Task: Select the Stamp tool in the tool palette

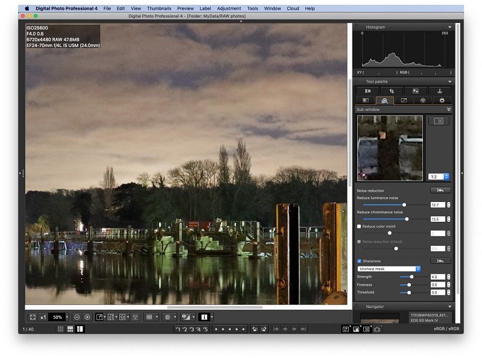Action: 440,90
